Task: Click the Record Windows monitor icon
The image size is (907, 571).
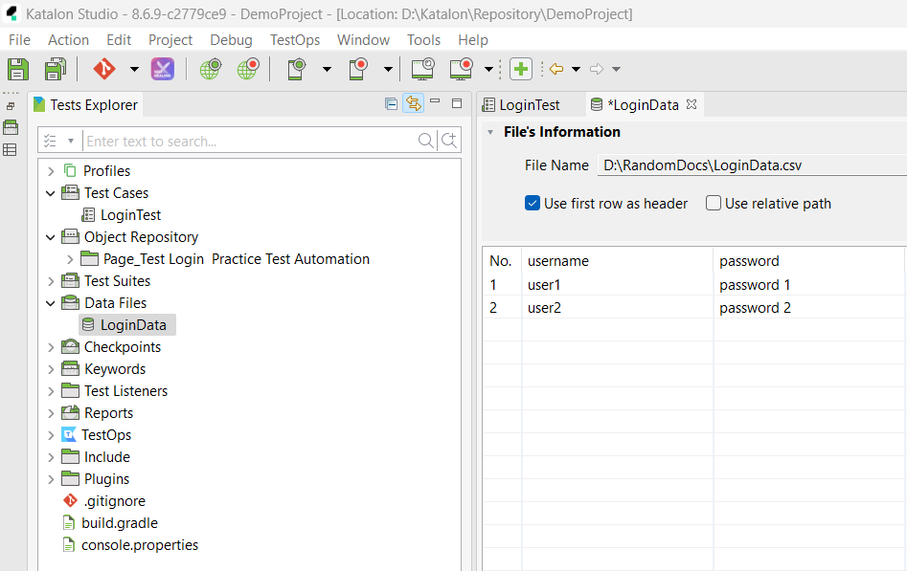Action: [461, 70]
